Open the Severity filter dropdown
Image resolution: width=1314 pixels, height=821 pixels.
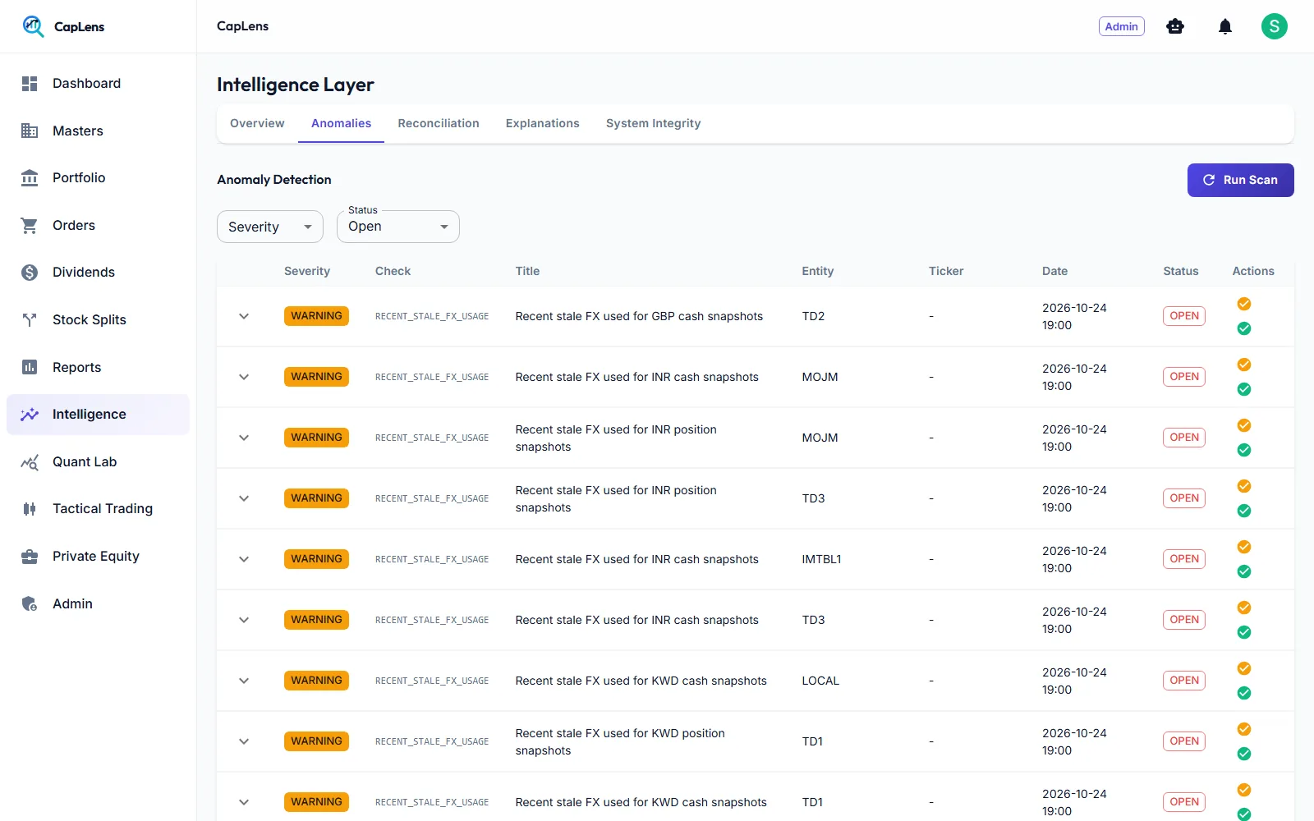tap(270, 227)
